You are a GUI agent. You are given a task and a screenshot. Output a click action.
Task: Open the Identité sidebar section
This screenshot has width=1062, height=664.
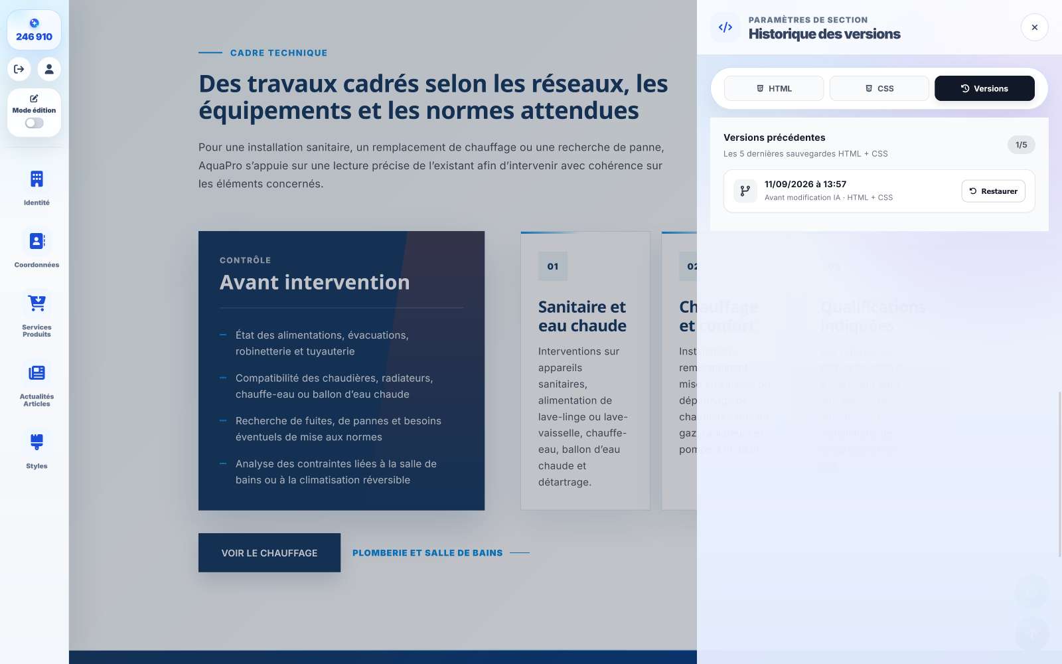tap(37, 187)
